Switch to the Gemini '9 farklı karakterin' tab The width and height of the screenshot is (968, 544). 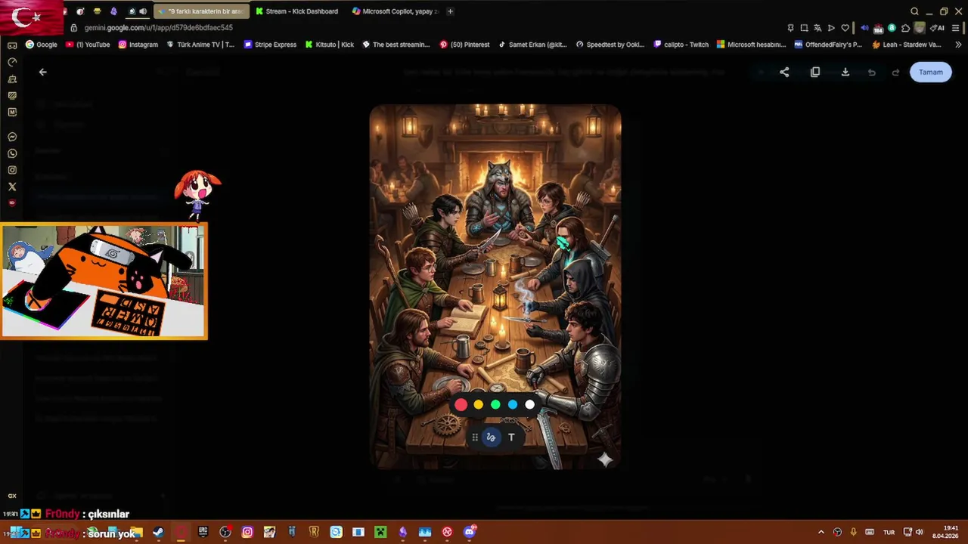pos(201,11)
